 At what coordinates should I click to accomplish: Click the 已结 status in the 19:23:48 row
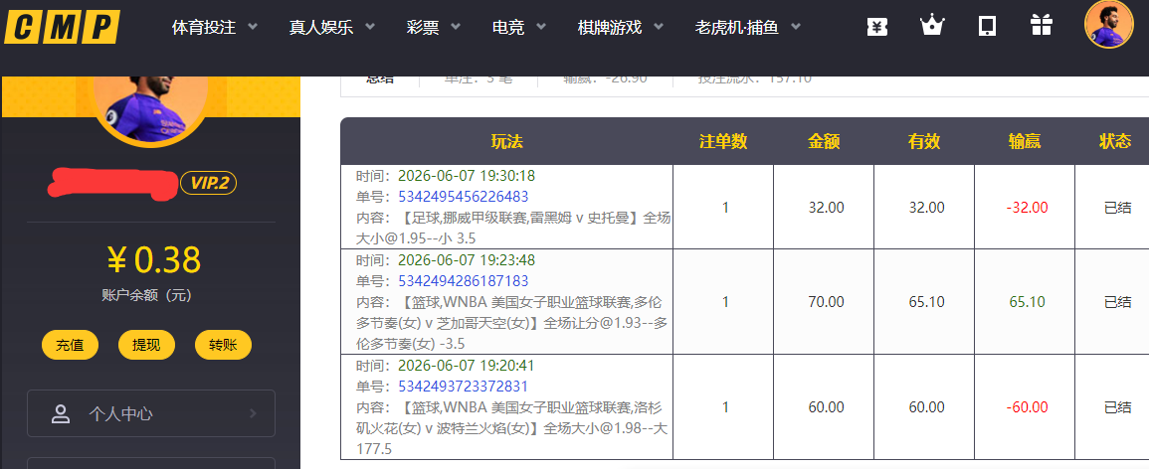pyautogui.click(x=1117, y=302)
